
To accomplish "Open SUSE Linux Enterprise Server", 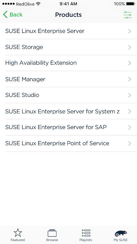I will [x=68, y=31].
